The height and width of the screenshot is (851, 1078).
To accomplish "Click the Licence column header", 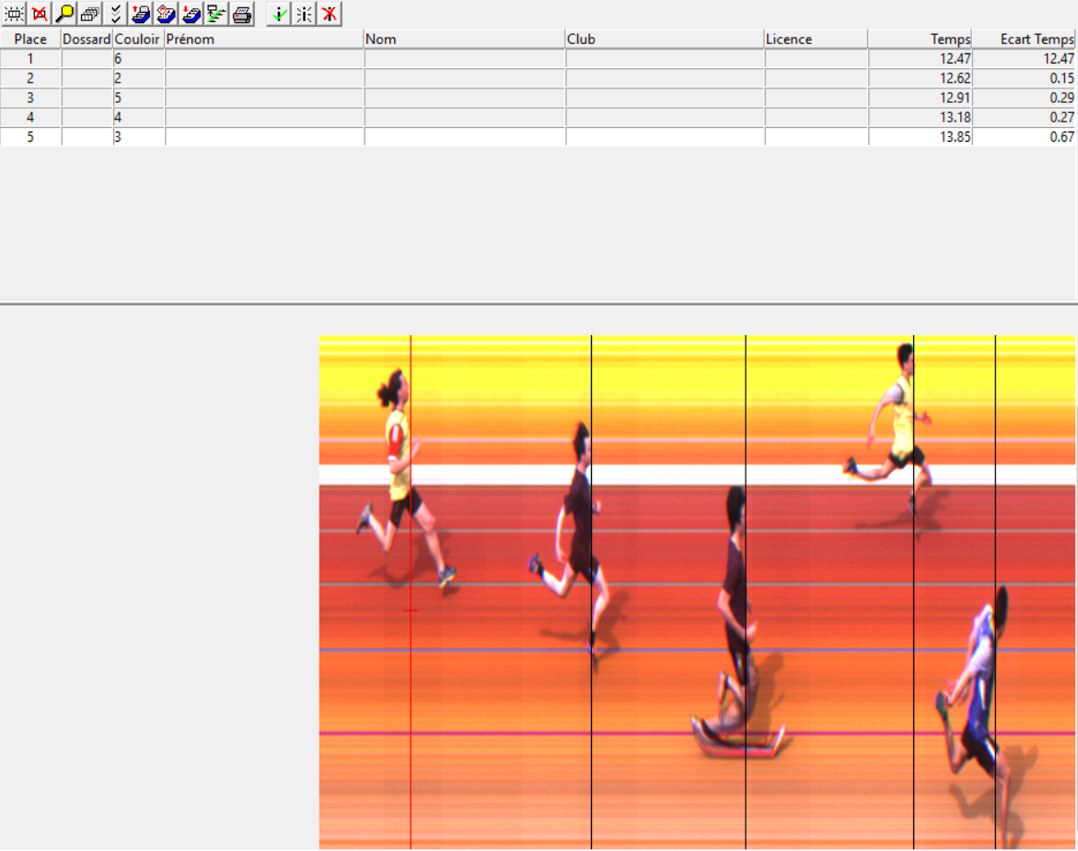I will coord(816,40).
